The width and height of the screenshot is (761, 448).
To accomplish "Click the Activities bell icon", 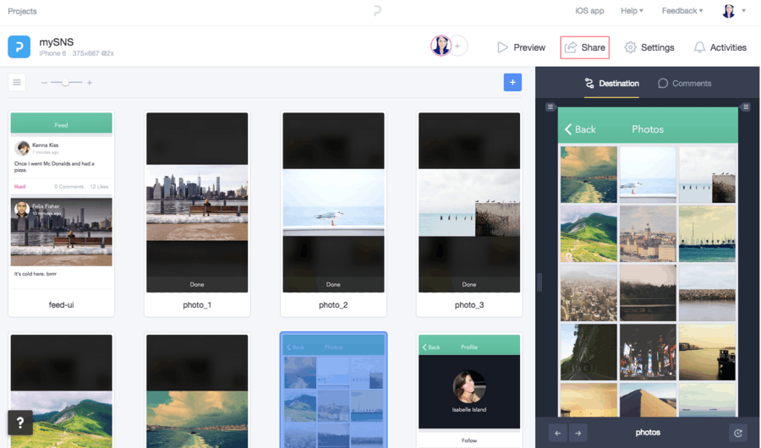I will 699,47.
